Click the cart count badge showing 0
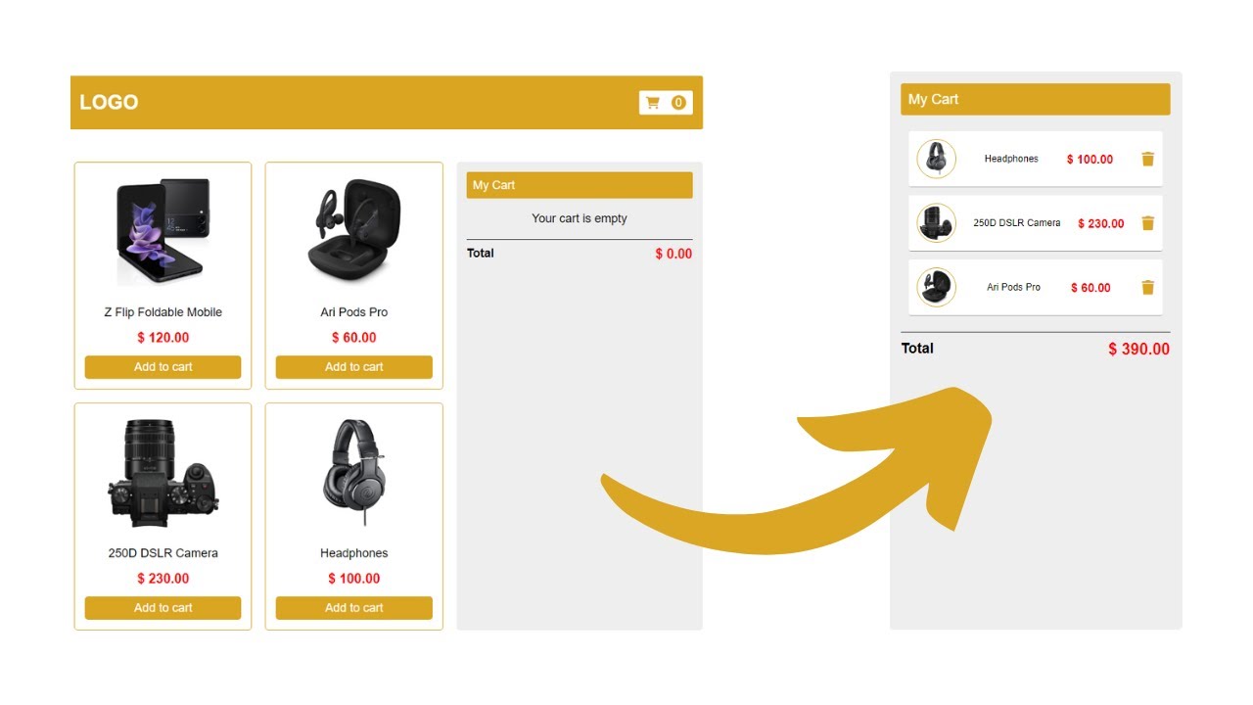 pyautogui.click(x=678, y=103)
